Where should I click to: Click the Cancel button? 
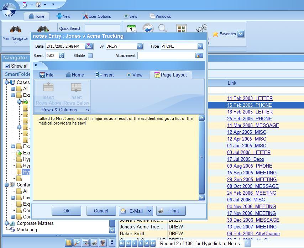pos(101,211)
